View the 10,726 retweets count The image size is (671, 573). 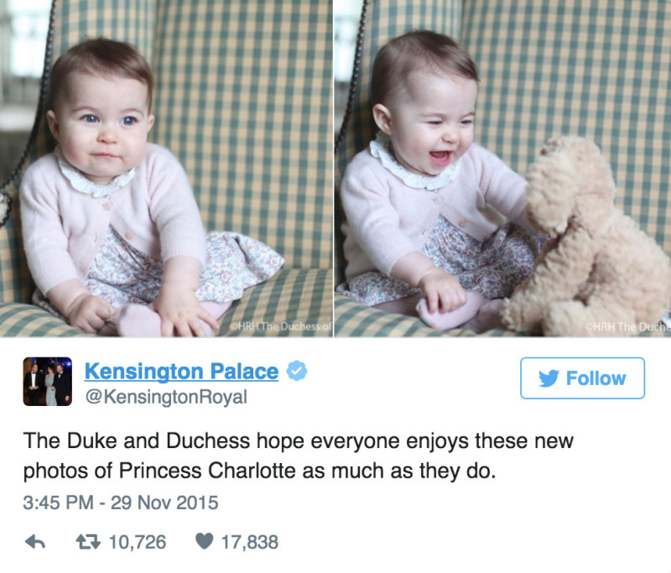coord(138,542)
